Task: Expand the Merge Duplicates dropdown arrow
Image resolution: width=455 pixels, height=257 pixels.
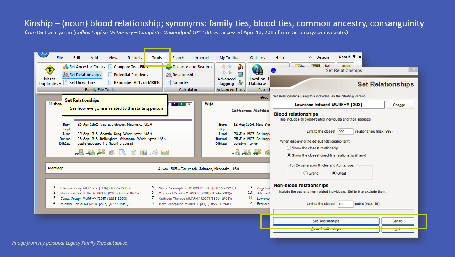Action: (x=59, y=84)
